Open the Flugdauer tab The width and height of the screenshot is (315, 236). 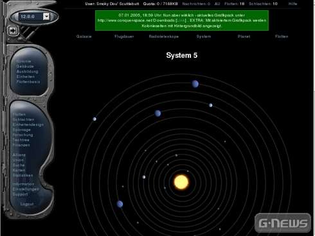[124, 37]
